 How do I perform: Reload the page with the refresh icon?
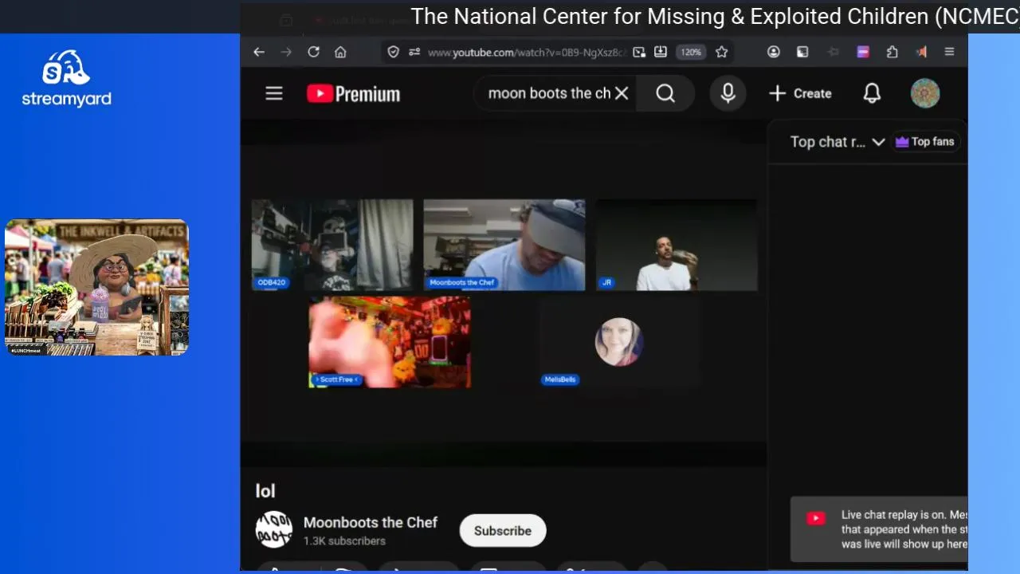313,52
